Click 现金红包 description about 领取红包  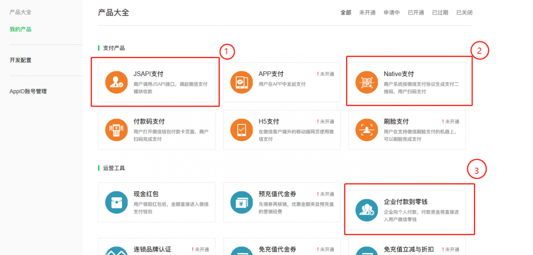point(171,208)
